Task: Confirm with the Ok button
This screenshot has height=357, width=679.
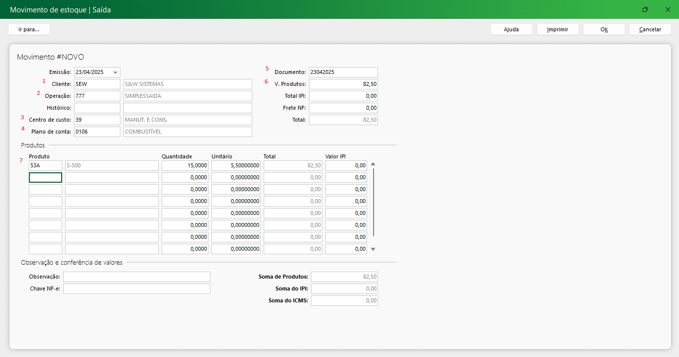Action: pos(604,29)
